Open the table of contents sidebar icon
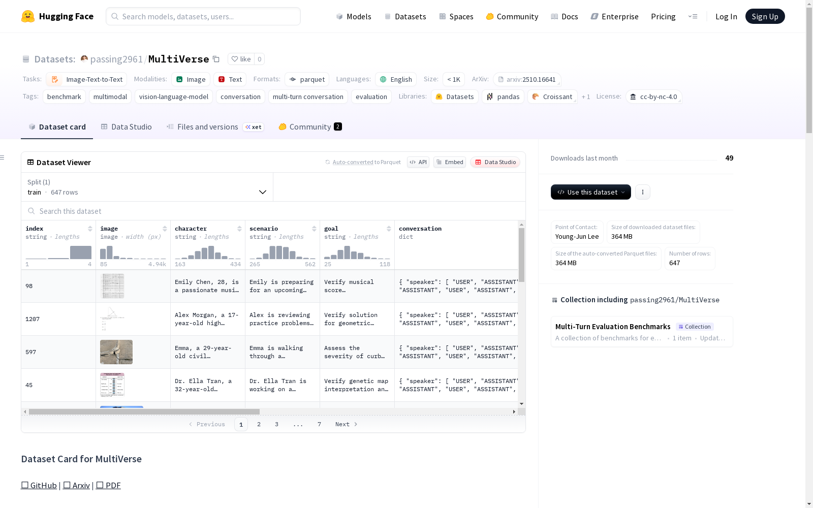The height and width of the screenshot is (508, 813). (x=2, y=157)
